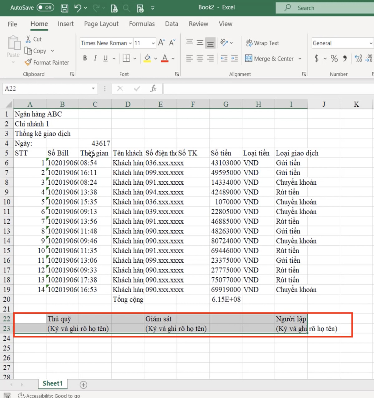Screen dimensions: 374x398
Task: Center text horizontally
Action: [x=200, y=58]
